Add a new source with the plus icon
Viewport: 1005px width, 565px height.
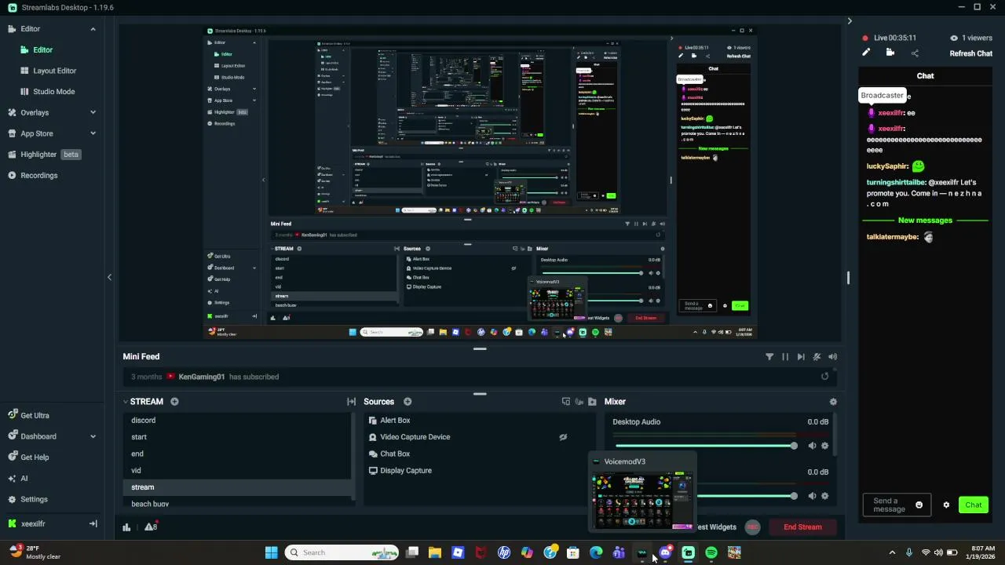[407, 402]
